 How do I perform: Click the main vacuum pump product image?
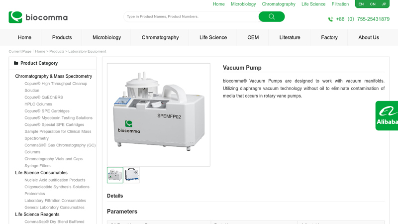tap(159, 115)
